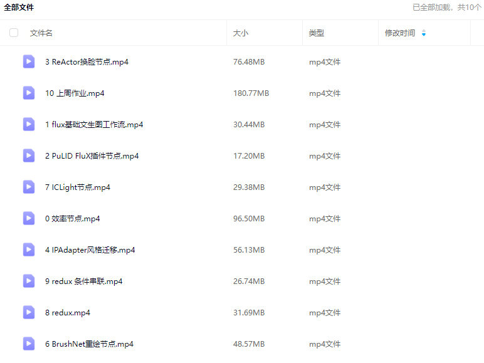Image resolution: width=484 pixels, height=363 pixels.
Task: Click video icon beside 8 redux.mp4
Action: [x=29, y=312]
